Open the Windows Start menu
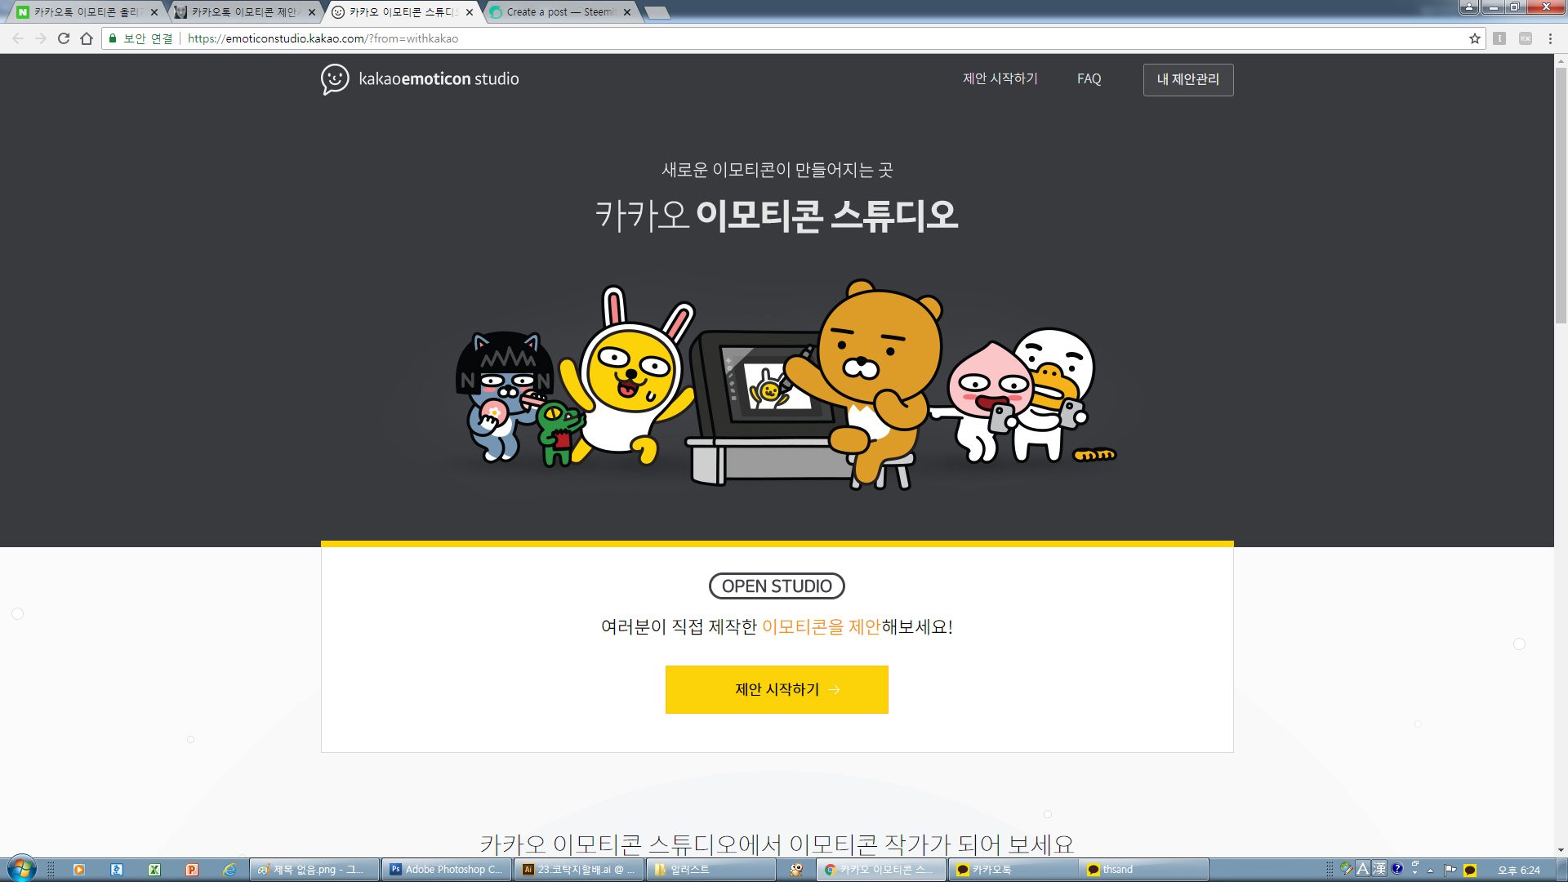This screenshot has height=882, width=1568. pyautogui.click(x=22, y=868)
